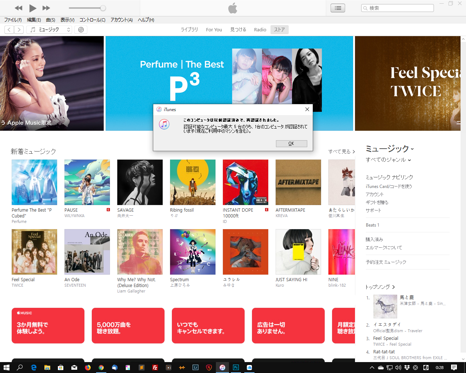Expand the ミュージック category dropdown in sidebar
This screenshot has width=466, height=373.
pyautogui.click(x=390, y=149)
